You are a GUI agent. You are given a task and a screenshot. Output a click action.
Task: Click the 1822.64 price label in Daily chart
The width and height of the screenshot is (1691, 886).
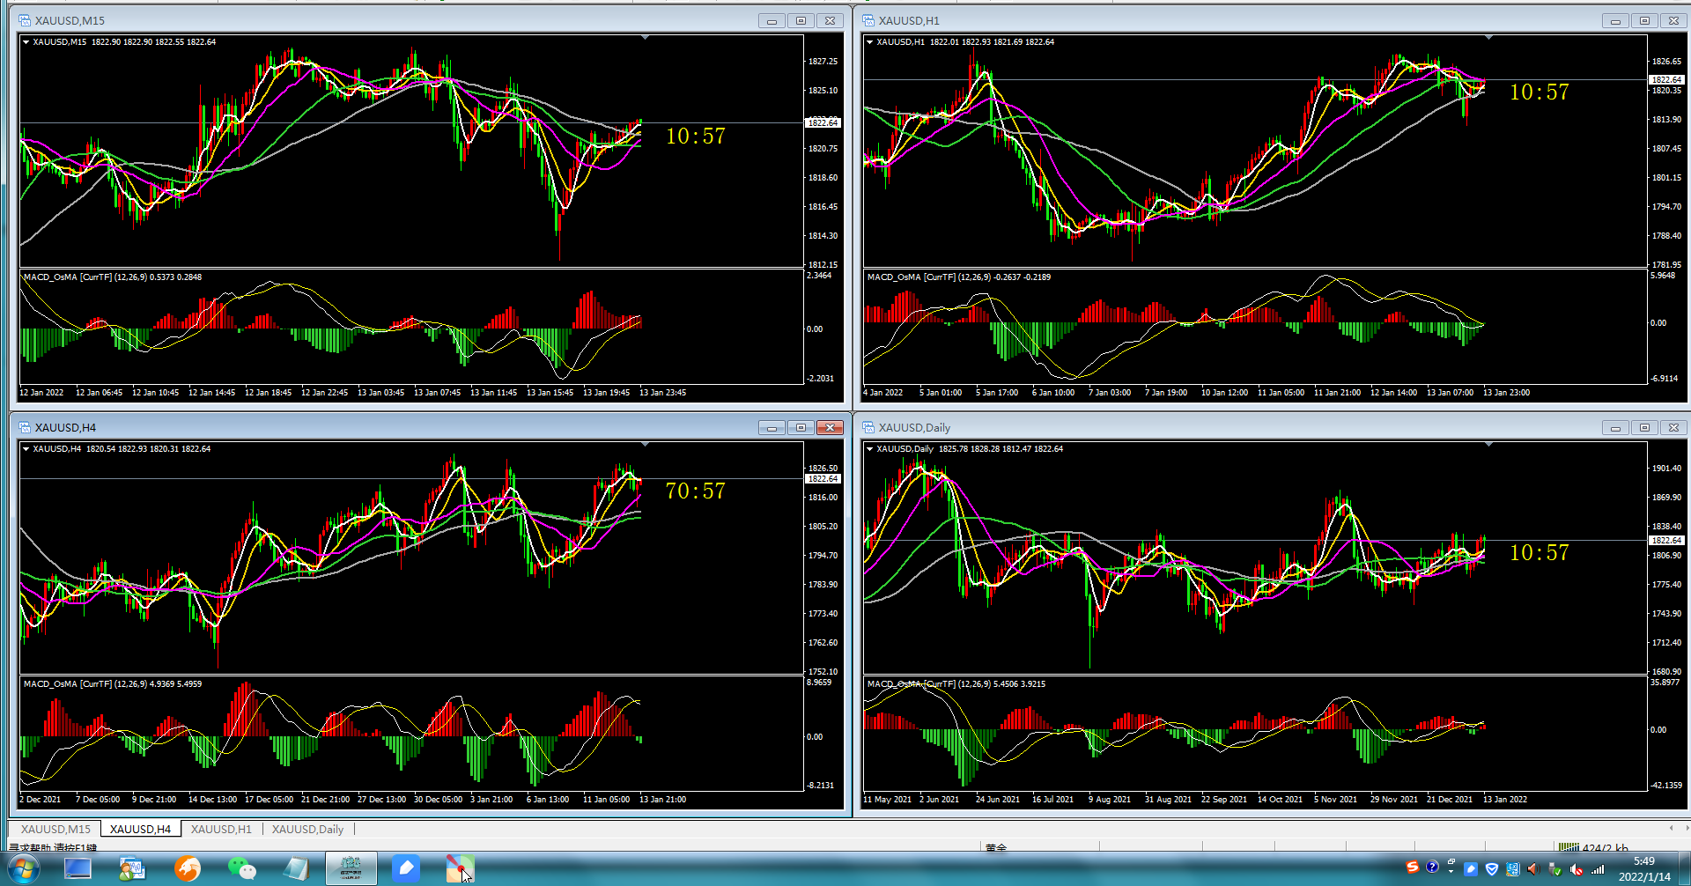(1666, 540)
